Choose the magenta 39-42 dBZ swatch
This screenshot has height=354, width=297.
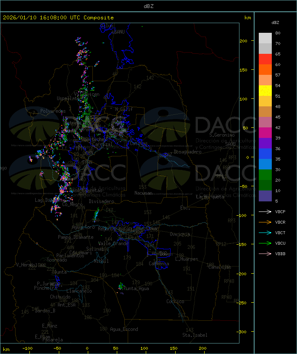(265, 133)
